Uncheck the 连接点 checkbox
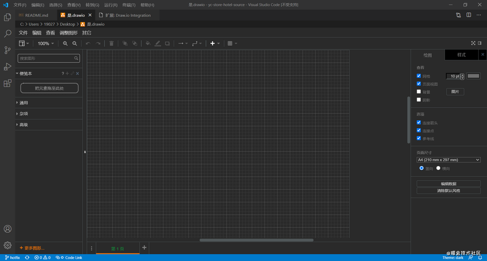The image size is (487, 261). coord(419,130)
